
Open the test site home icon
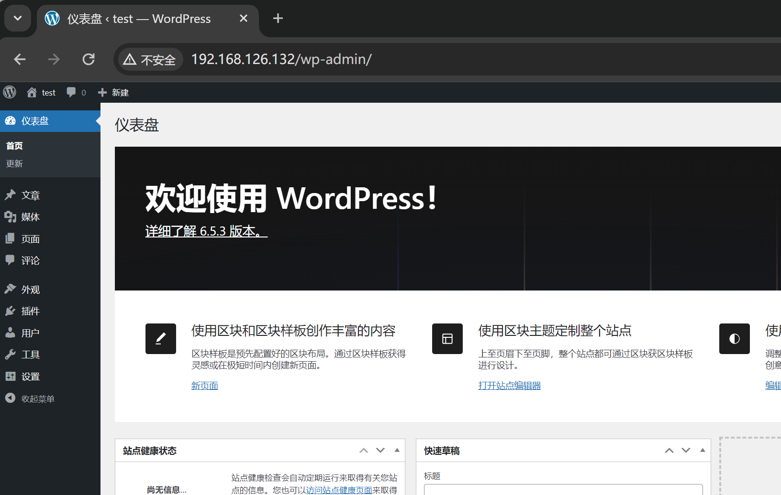tap(32, 92)
